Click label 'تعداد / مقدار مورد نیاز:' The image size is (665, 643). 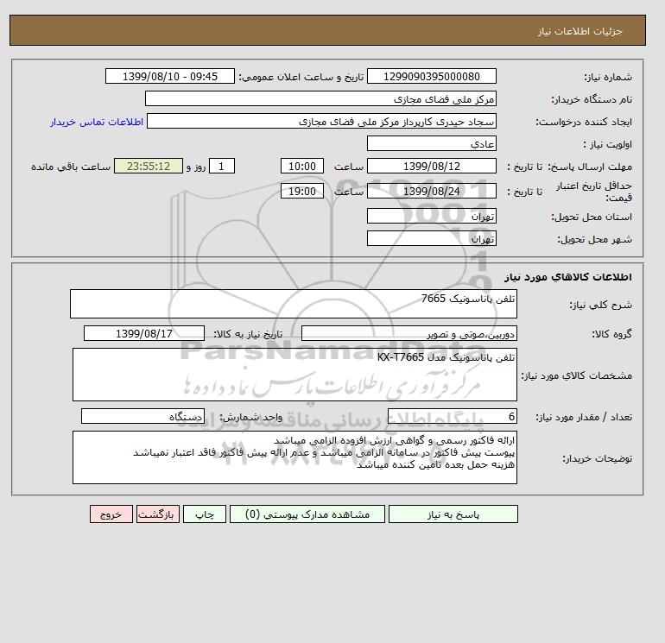click(x=584, y=417)
